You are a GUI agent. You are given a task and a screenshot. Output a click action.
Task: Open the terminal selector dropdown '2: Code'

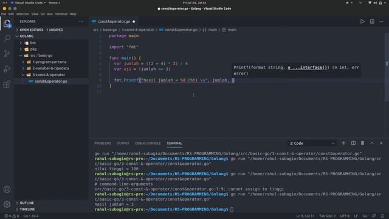pyautogui.click(x=312, y=144)
